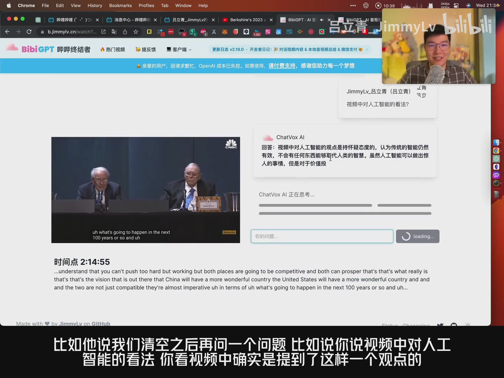The image size is (504, 378).
Task: Click the 请付费支持 link
Action: 282,66
